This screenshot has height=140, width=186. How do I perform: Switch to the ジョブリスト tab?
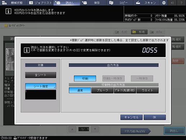pyautogui.click(x=40, y=3)
